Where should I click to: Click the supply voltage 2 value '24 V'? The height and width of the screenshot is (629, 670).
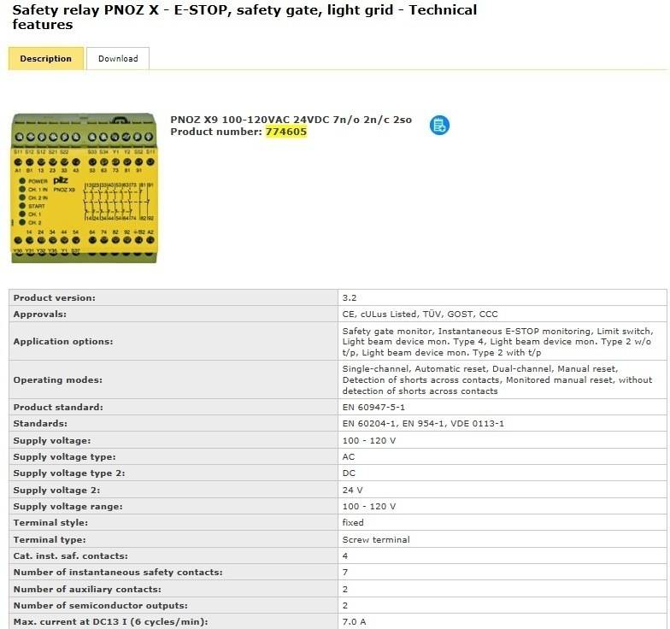click(352, 491)
